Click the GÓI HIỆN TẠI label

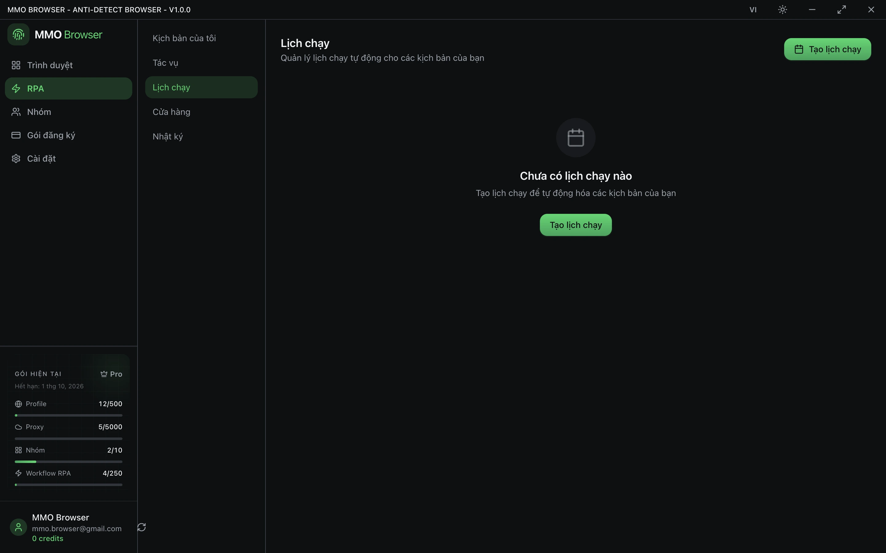pos(38,374)
